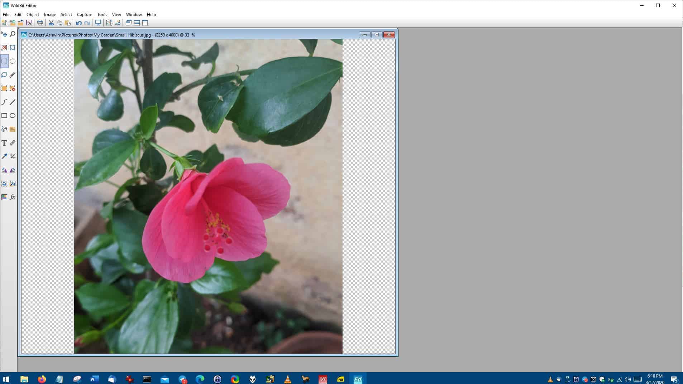The image size is (683, 384).
Task: Choose the Text tool
Action: point(4,143)
